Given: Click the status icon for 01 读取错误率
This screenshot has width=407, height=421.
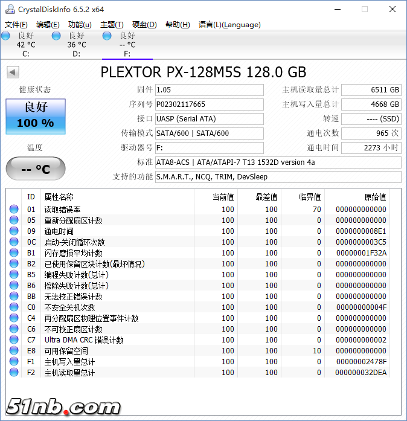Looking at the screenshot, I should 14,209.
